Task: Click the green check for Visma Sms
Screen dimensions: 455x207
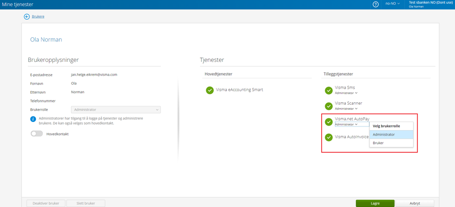Action: tap(329, 91)
